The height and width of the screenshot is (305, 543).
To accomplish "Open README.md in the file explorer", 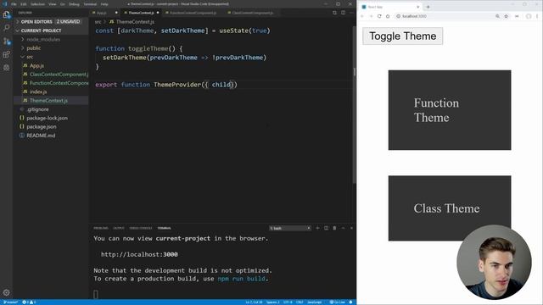I will [x=51, y=136].
